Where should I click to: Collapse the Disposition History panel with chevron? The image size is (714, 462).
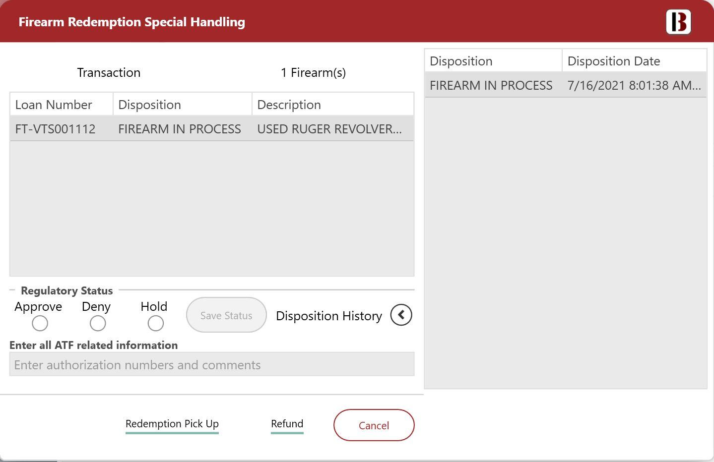(x=401, y=315)
